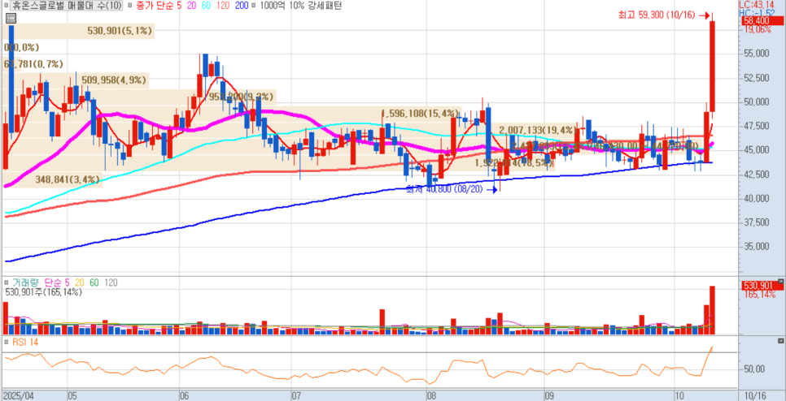Screen dimensions: 786x401
Task: Click the 10/16 date in bottom-right corner
Action: pos(755,395)
